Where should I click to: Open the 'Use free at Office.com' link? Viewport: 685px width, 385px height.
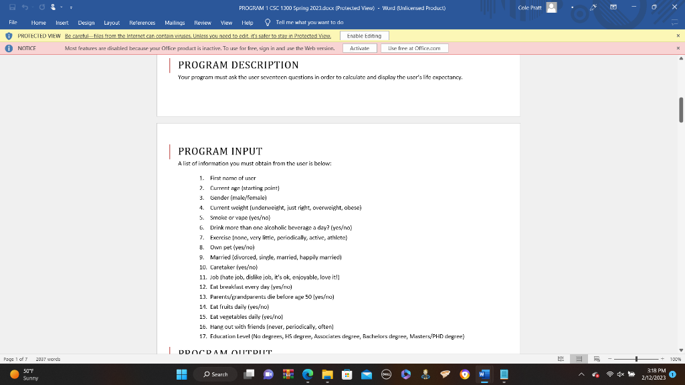[415, 47]
